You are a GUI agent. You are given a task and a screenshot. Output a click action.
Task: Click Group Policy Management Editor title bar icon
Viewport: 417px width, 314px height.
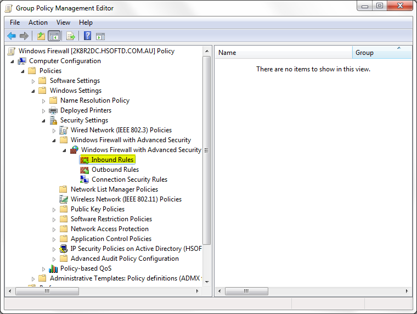(9, 8)
